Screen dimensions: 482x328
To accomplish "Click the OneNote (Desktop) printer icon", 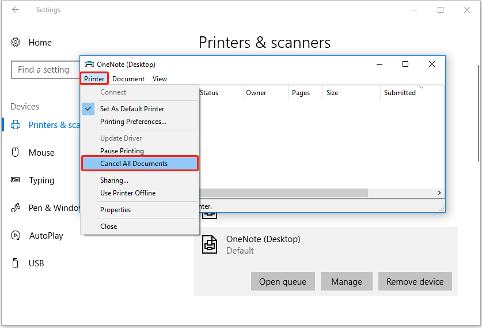I will (210, 244).
